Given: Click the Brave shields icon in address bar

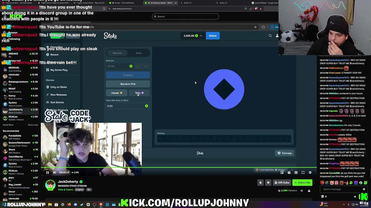Looking at the screenshot, I should pyautogui.click(x=256, y=9).
